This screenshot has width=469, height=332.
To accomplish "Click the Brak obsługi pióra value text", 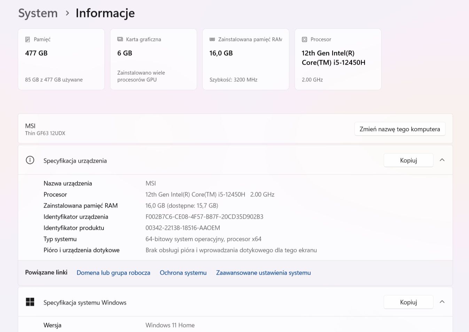I will pyautogui.click(x=231, y=250).
